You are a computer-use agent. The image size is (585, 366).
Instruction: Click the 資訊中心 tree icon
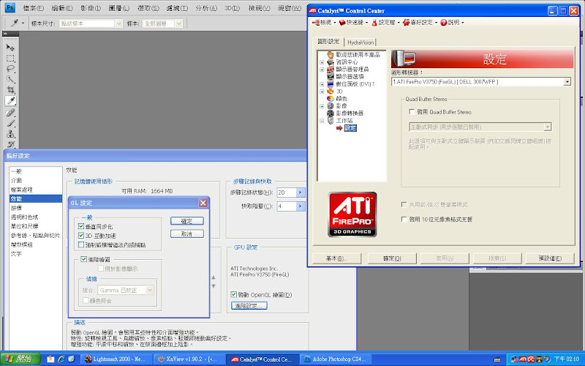[x=331, y=62]
